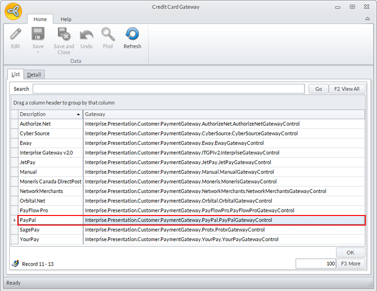
Task: Switch to the Detail tab
Action: [34, 75]
